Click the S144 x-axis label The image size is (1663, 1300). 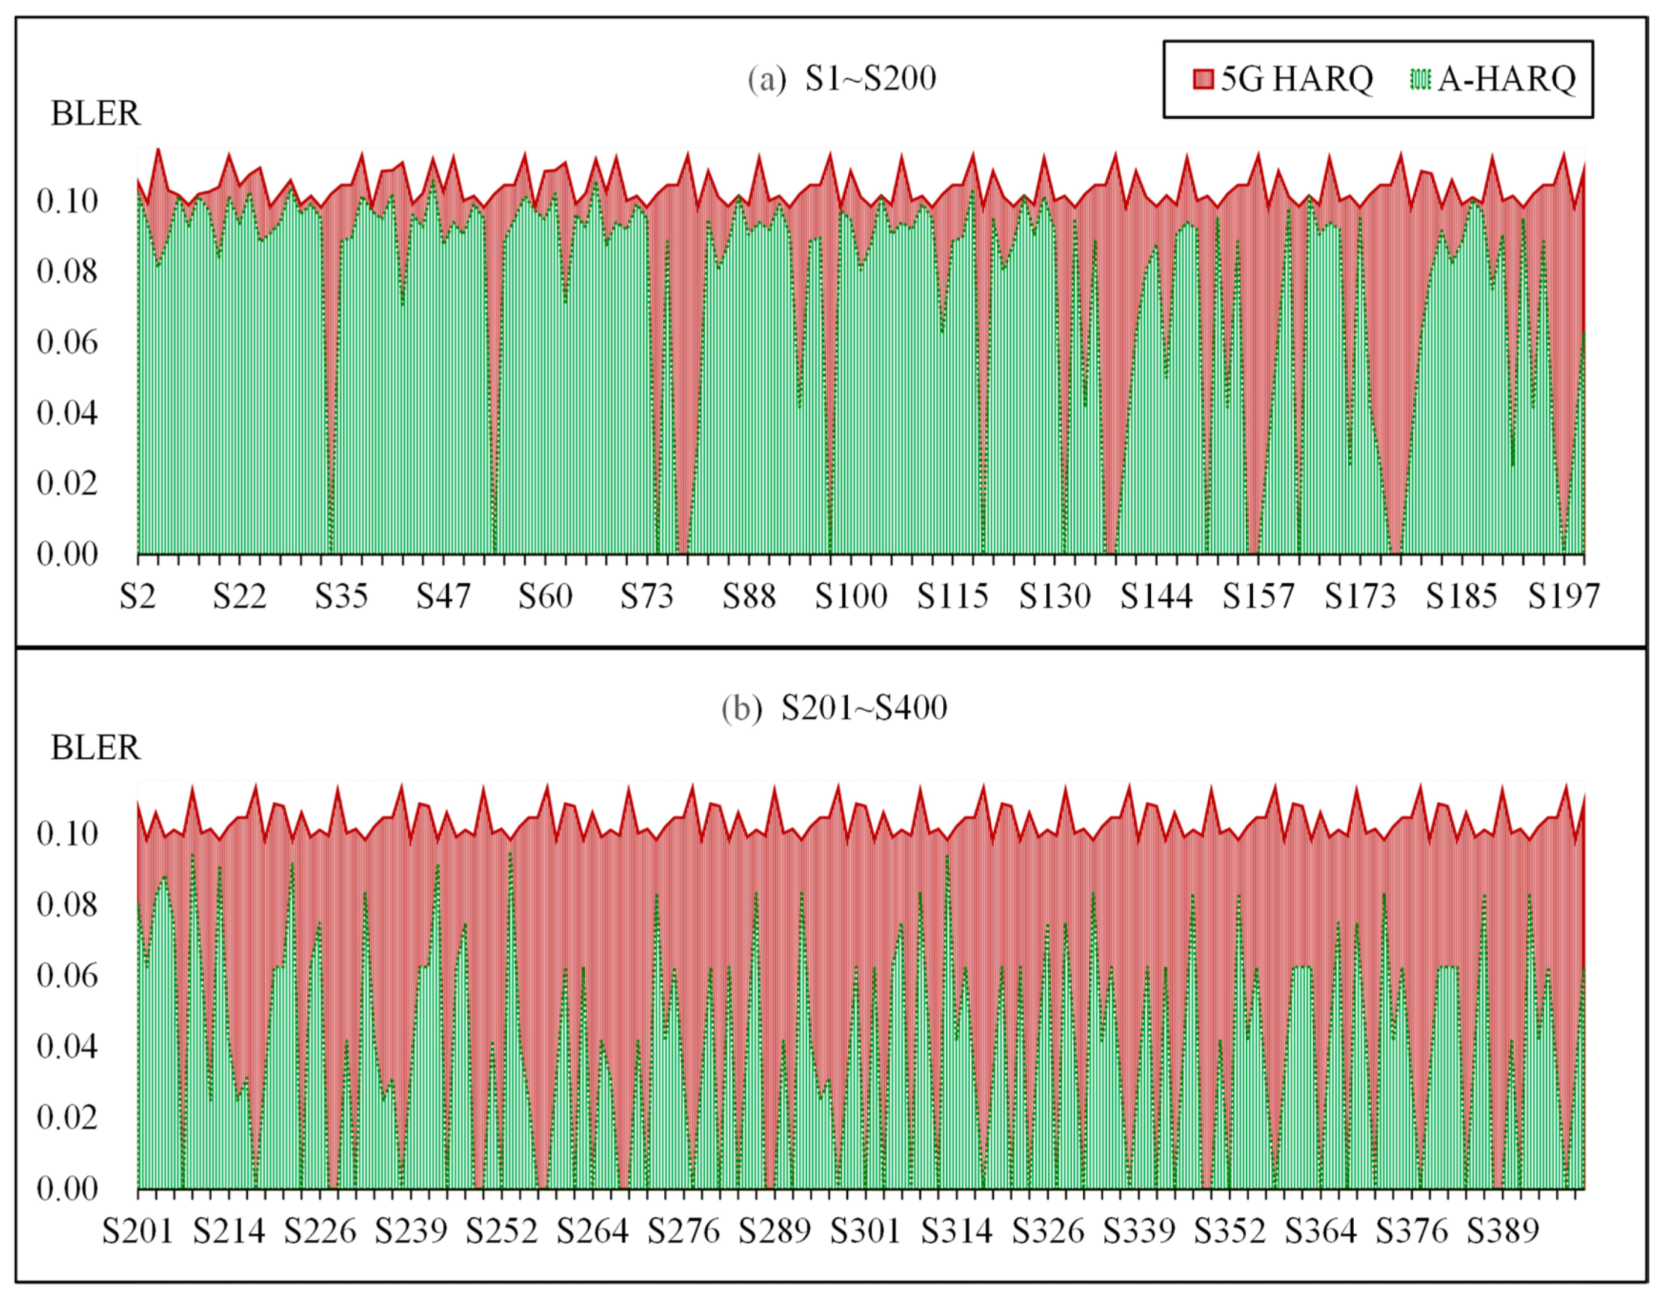click(1156, 596)
